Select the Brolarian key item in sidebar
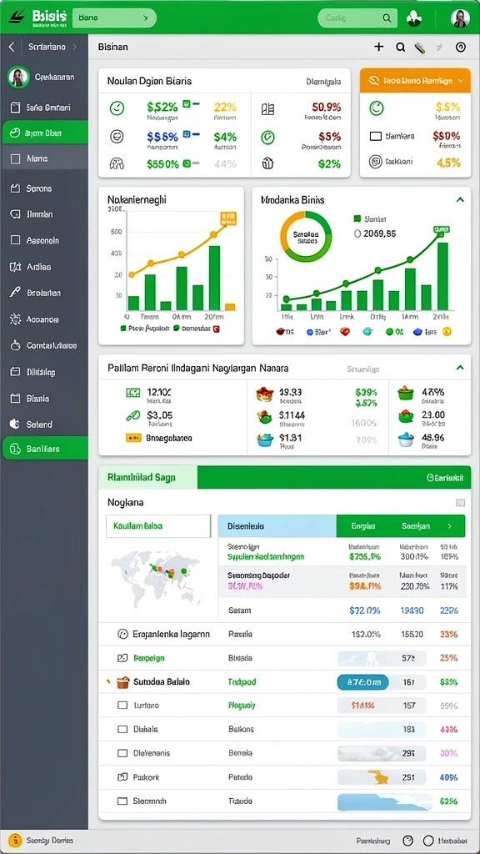Image resolution: width=480 pixels, height=854 pixels. point(43,293)
